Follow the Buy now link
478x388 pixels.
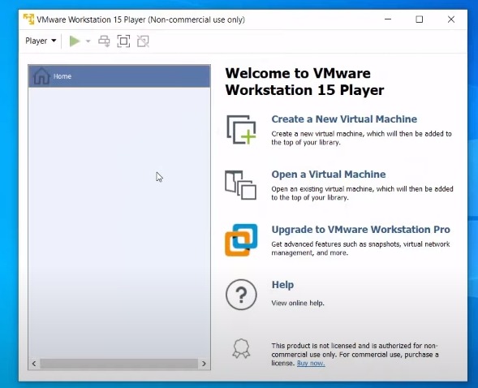311,363
